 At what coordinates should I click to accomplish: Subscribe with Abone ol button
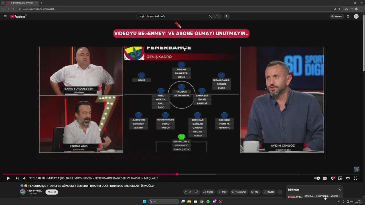[x=52, y=192]
